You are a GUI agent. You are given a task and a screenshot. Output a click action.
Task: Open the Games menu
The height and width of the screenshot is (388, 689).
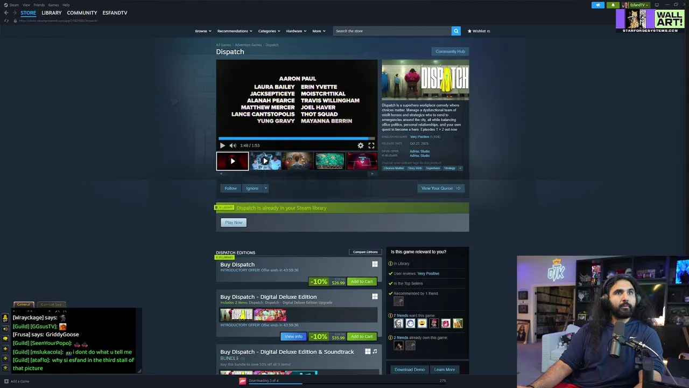pos(53,5)
